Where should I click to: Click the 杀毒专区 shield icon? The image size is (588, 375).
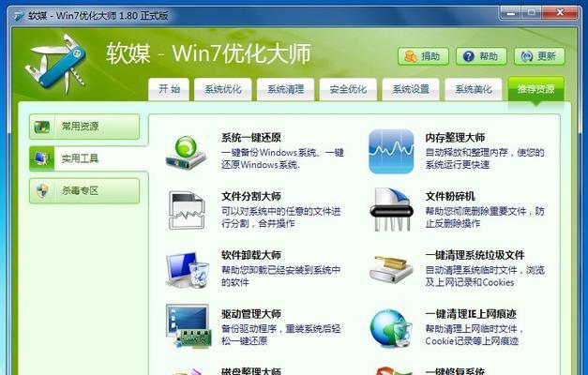tap(42, 190)
